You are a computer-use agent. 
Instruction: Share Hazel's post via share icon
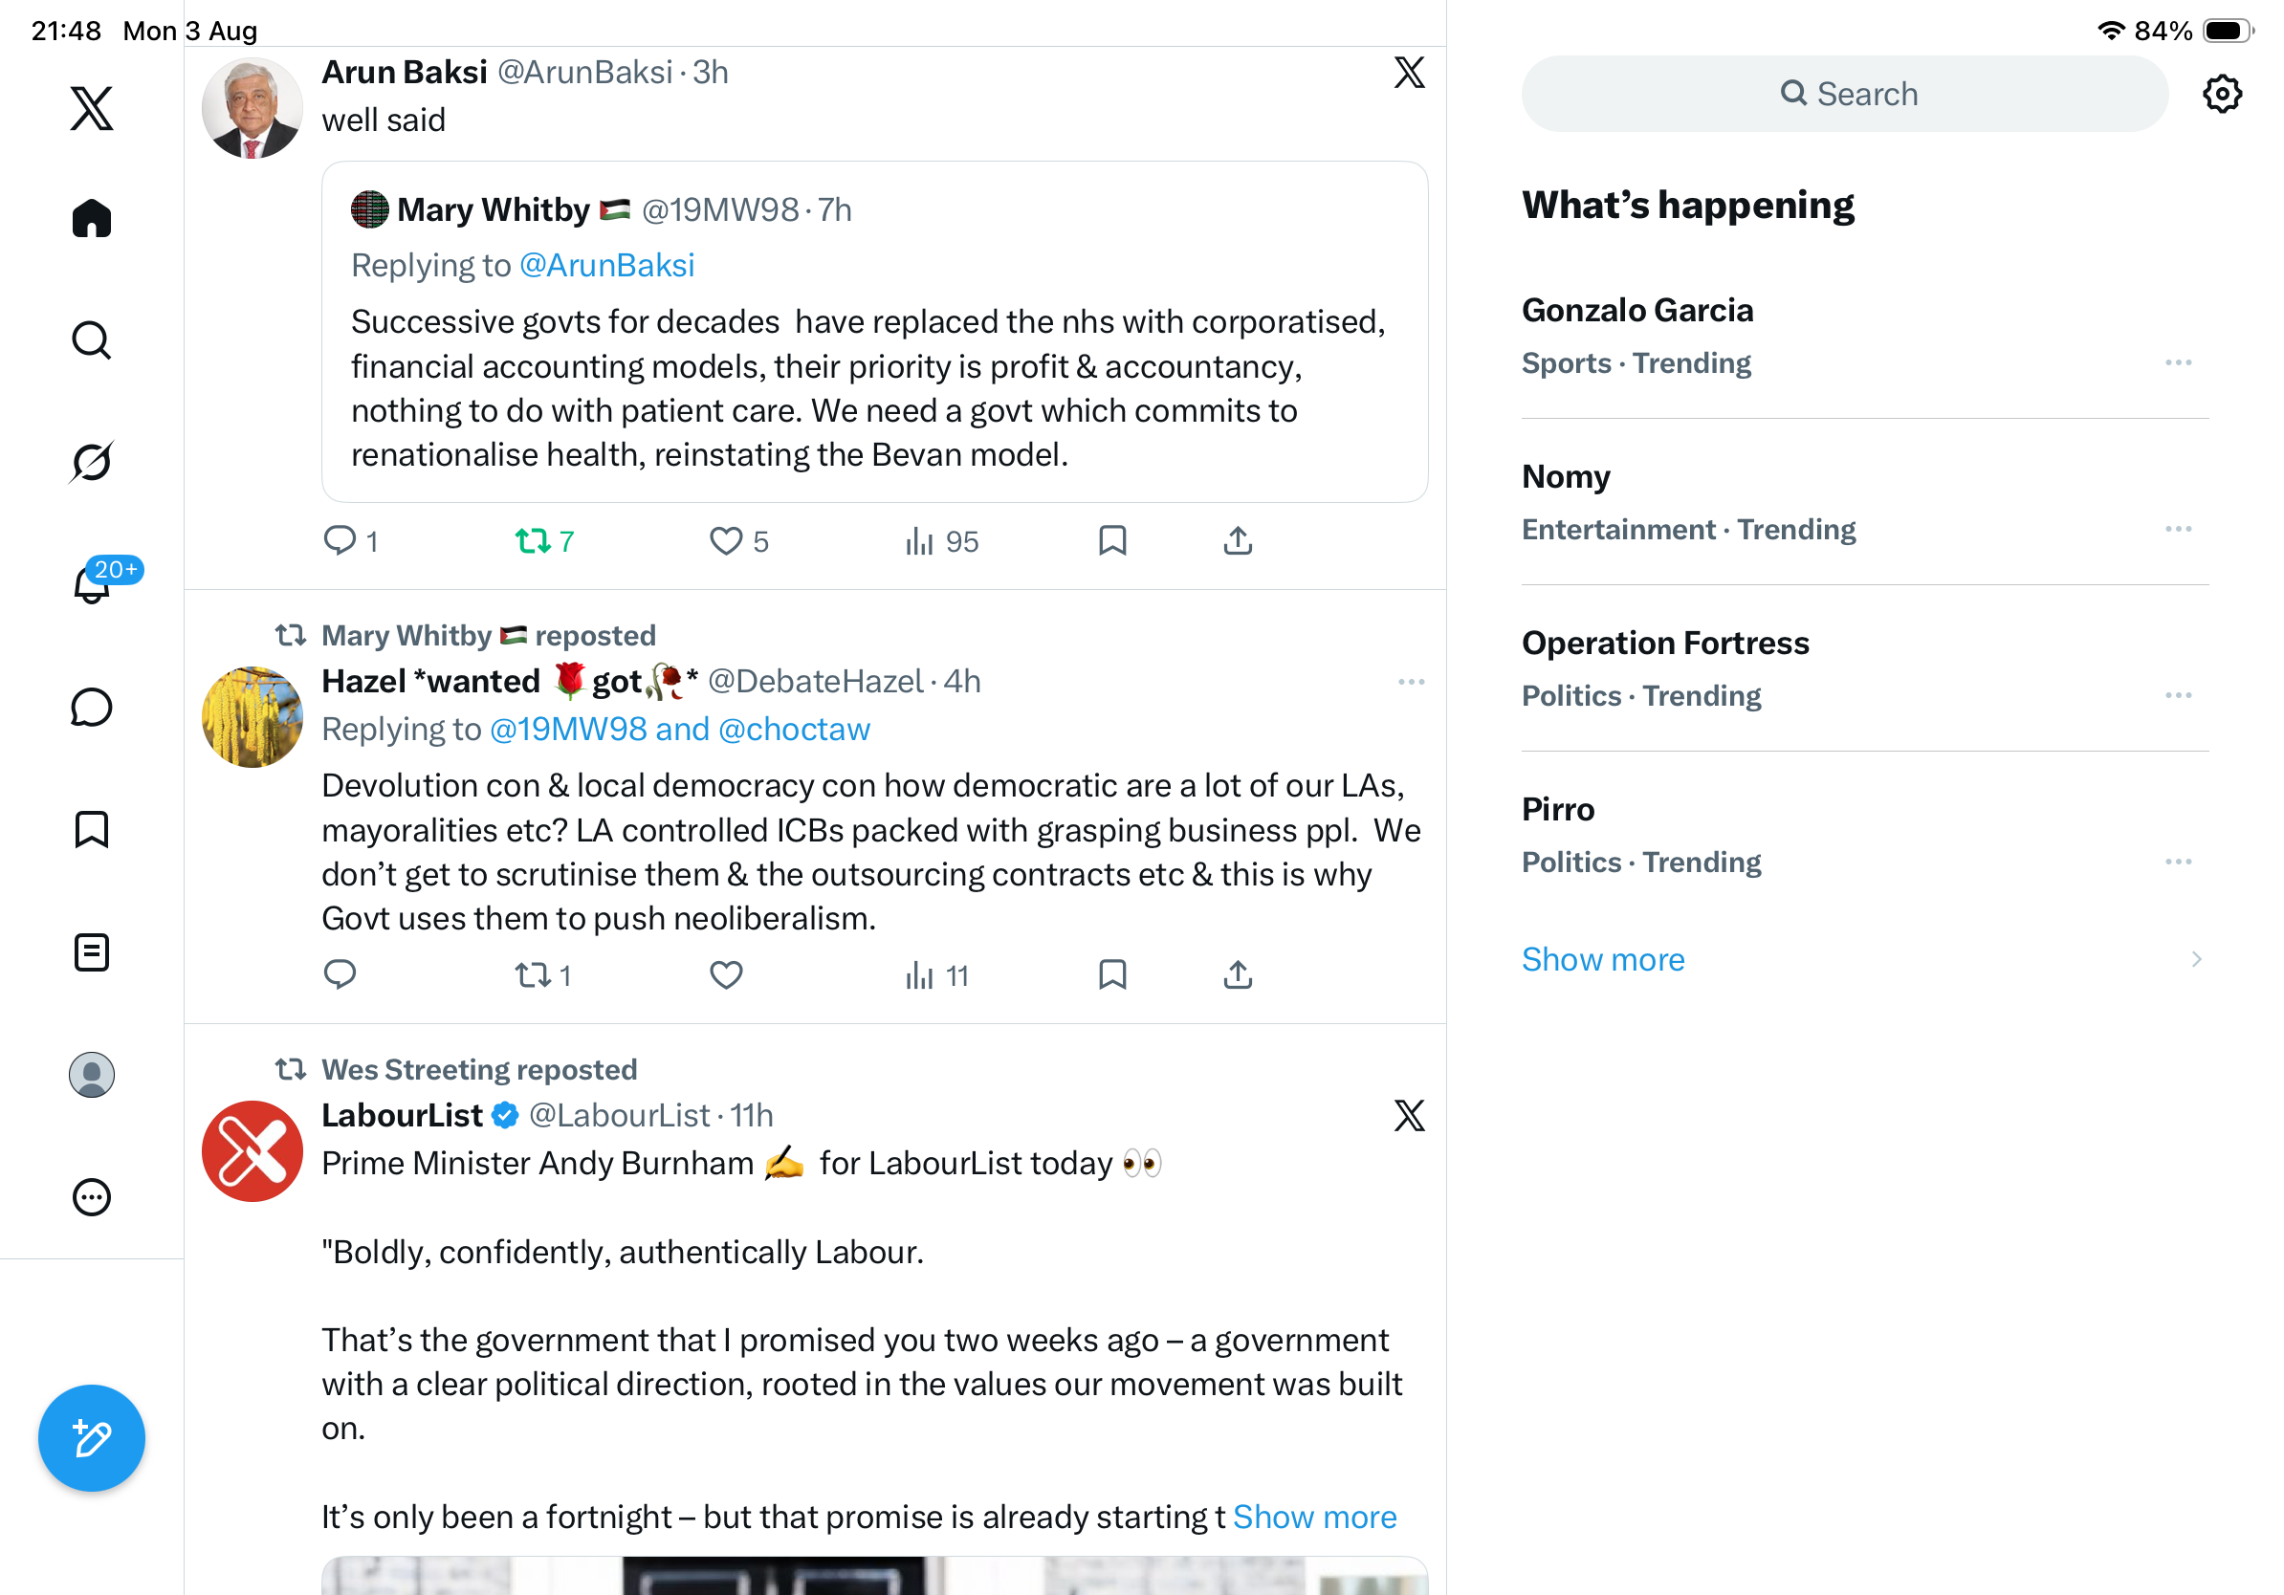click(x=1238, y=975)
